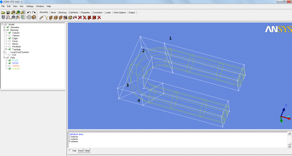Image resolution: width=292 pixels, height=156 pixels.
Task: Switch to solid shaded display mode
Action: 34,17
